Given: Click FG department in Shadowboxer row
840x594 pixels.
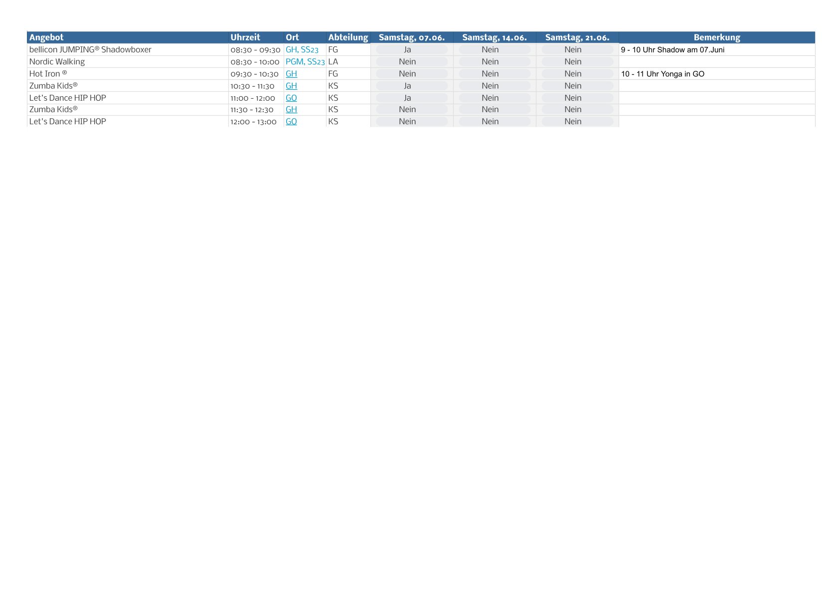Looking at the screenshot, I should [333, 50].
